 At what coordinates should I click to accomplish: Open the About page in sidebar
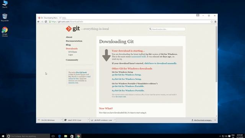[x=69, y=37]
